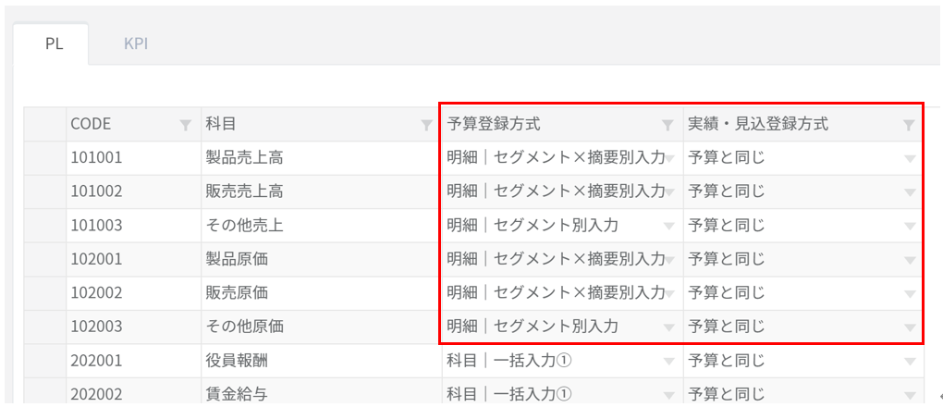
Task: Click the CODE cell 101001
Action: coord(96,158)
